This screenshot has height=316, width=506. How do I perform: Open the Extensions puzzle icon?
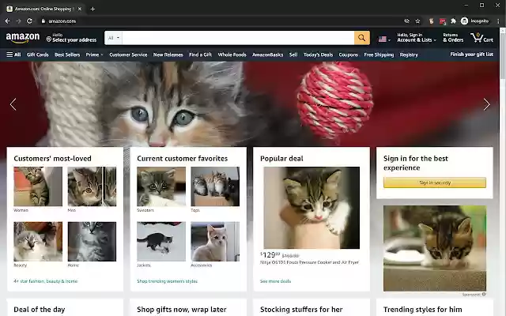(453, 21)
